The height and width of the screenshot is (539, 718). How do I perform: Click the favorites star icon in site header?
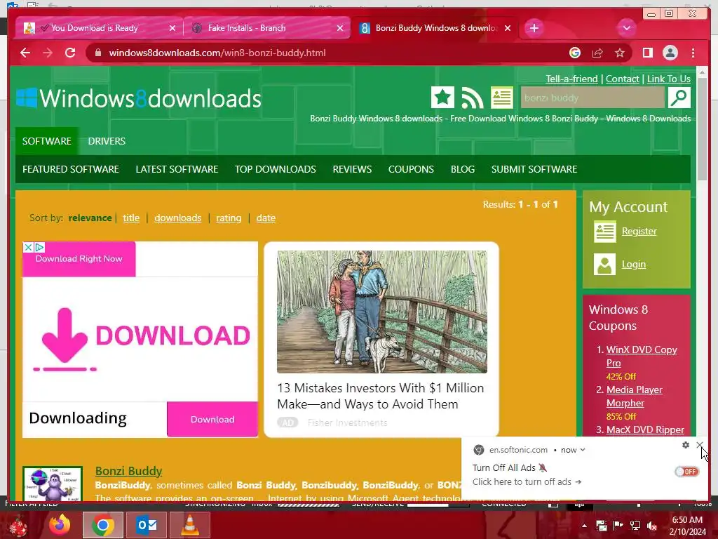(x=443, y=98)
